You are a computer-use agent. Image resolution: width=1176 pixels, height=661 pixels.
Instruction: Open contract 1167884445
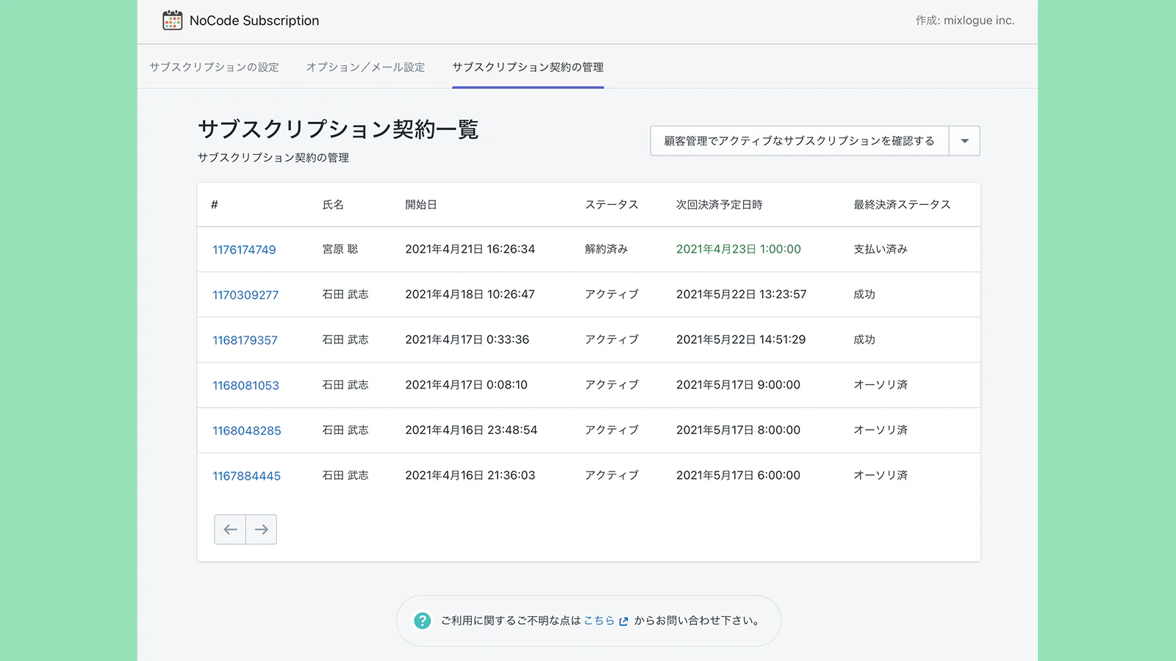(247, 476)
